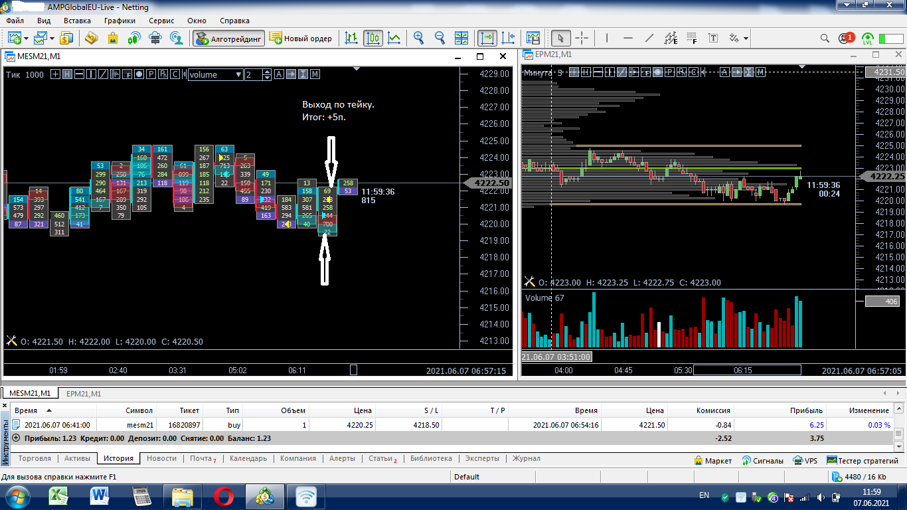Open the Windows Start menu
Viewport: 907px width, 510px height.
pyautogui.click(x=17, y=496)
